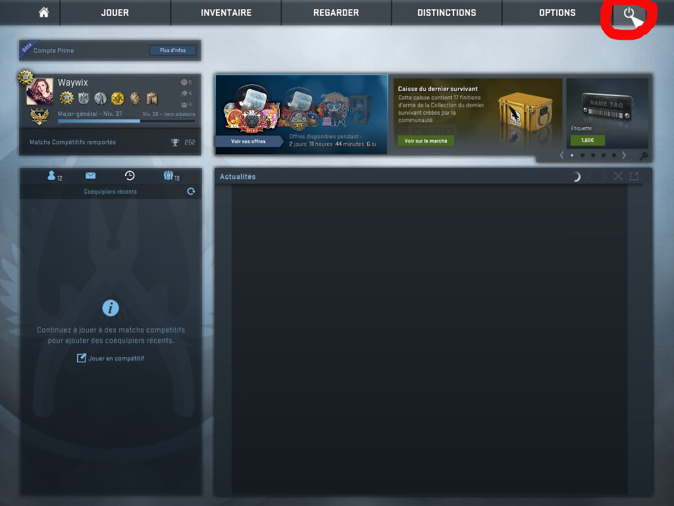This screenshot has height=506, width=674.
Task: Select the gold star medal in medal row
Action: click(66, 98)
